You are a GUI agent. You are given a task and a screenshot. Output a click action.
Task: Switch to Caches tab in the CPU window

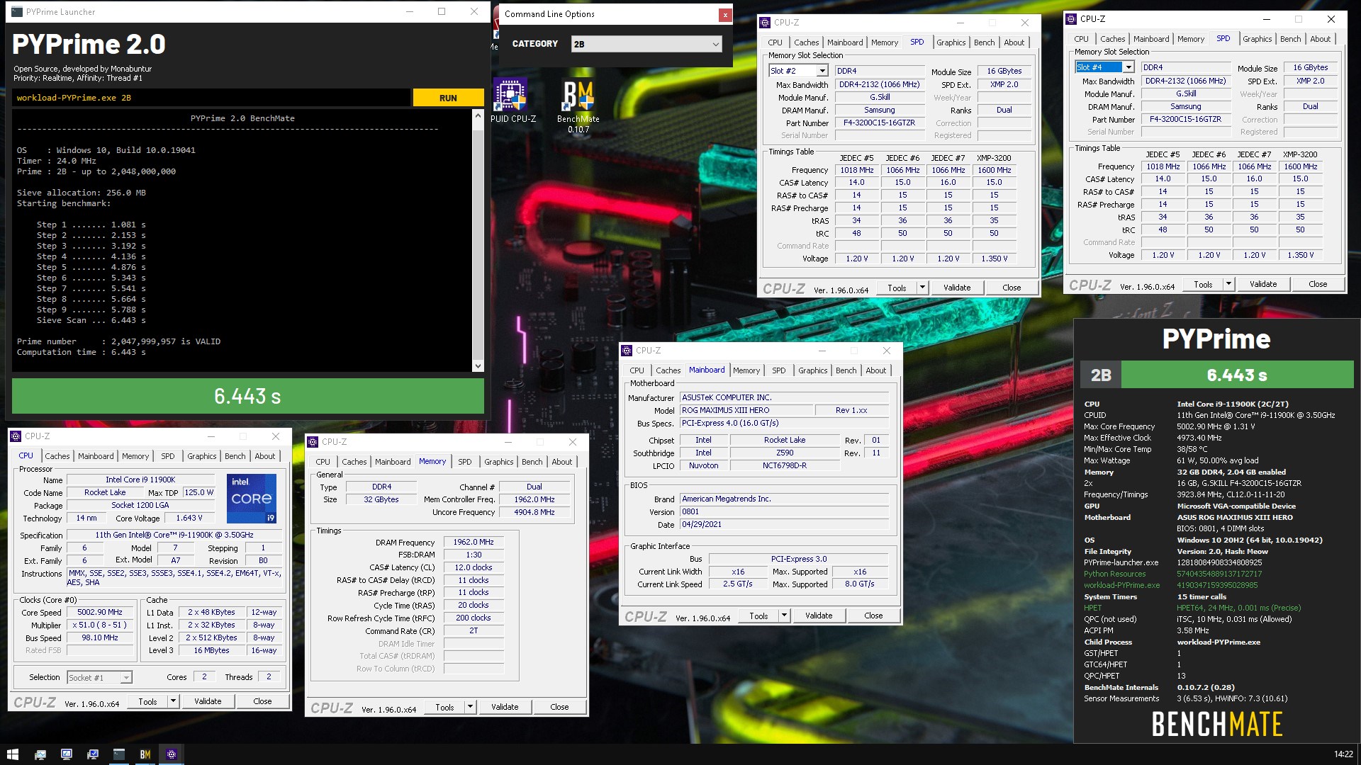pyautogui.click(x=57, y=456)
